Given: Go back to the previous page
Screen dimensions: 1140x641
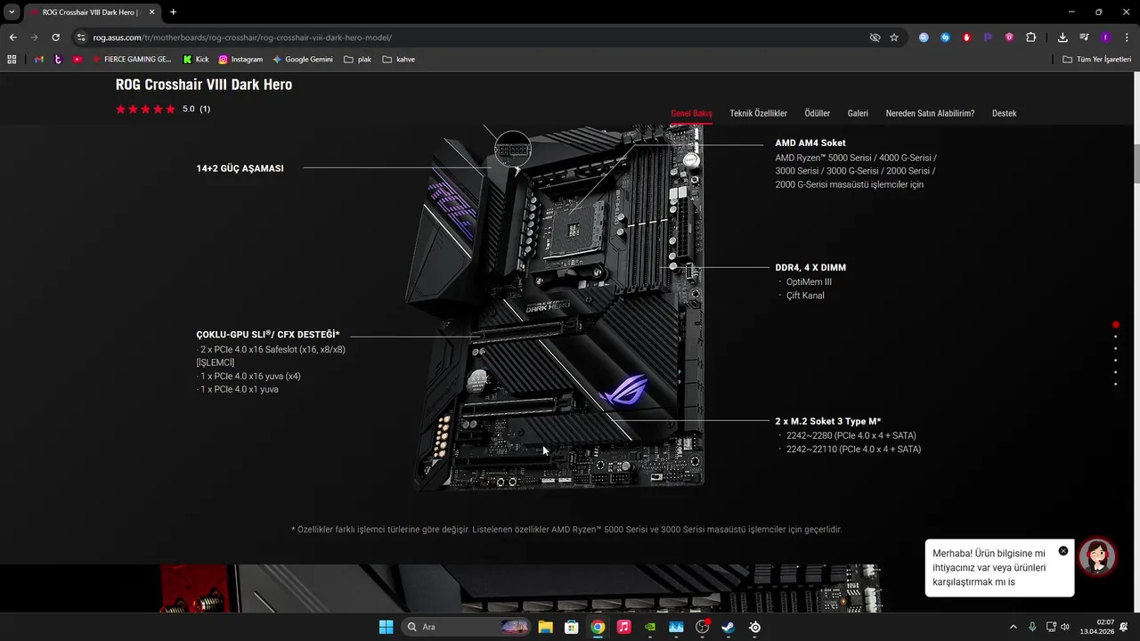Looking at the screenshot, I should click(x=12, y=37).
